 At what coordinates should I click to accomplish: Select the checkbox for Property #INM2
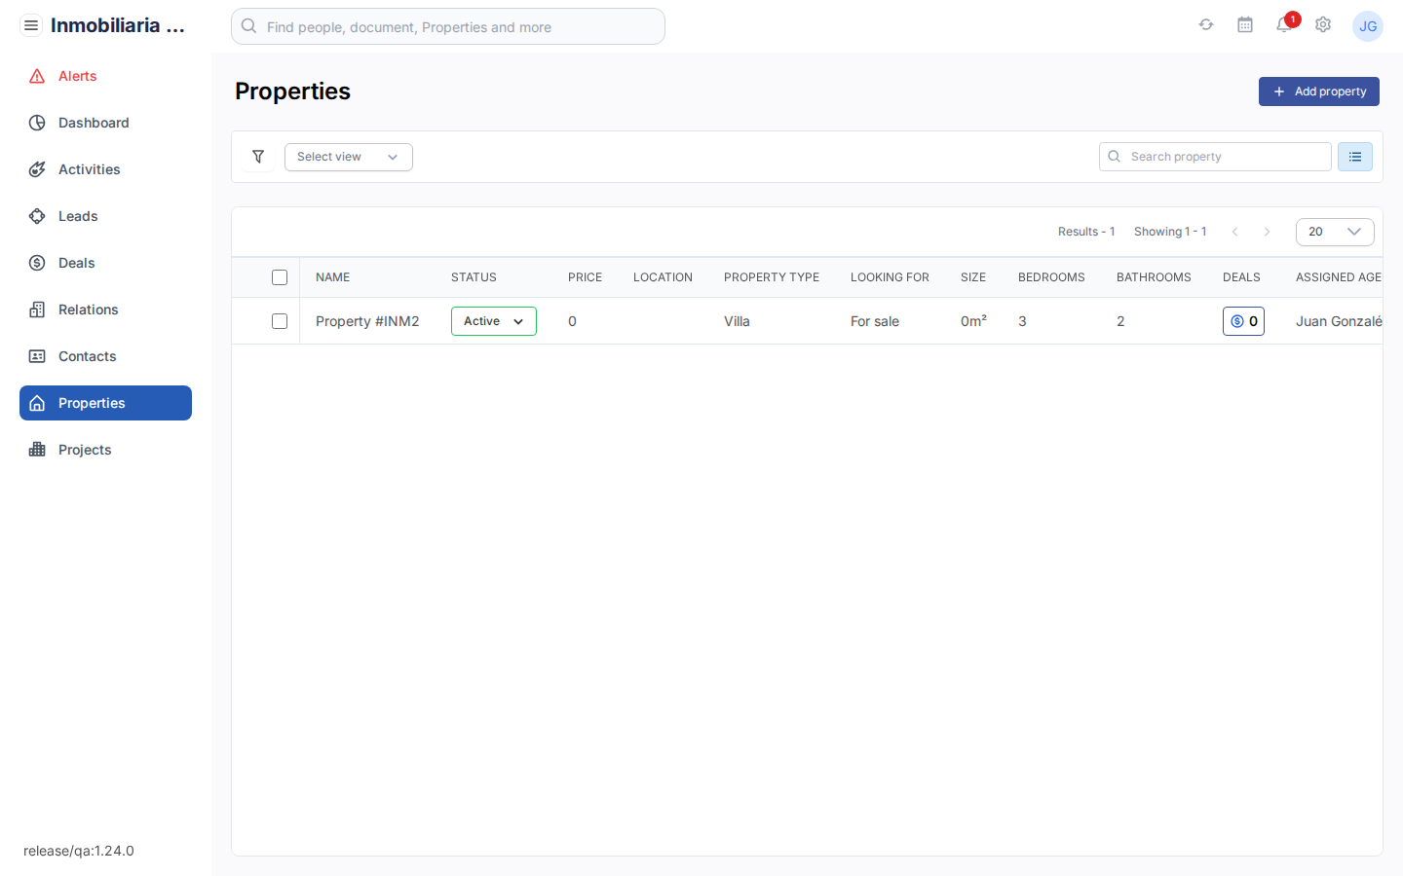280,321
